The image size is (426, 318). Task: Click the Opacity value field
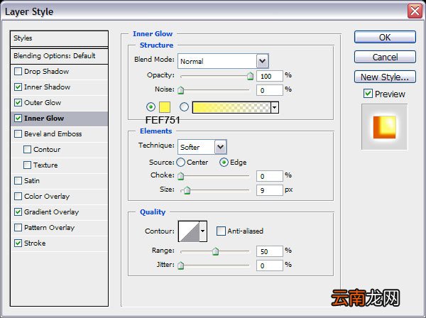pyautogui.click(x=270, y=77)
